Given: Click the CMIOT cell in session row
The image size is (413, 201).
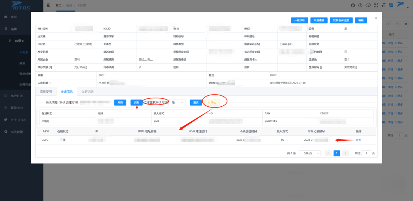Looking at the screenshot, I should click(x=46, y=140).
